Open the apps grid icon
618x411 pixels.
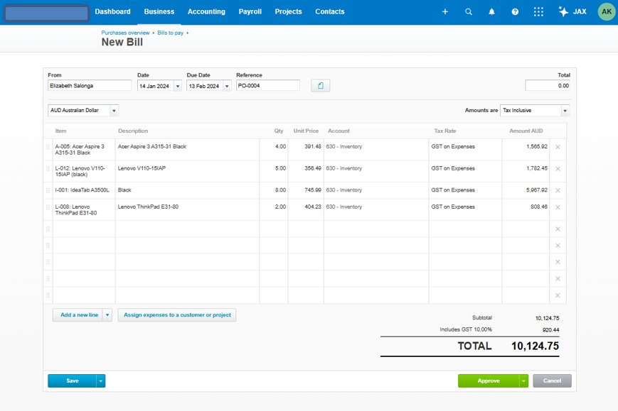[538, 12]
